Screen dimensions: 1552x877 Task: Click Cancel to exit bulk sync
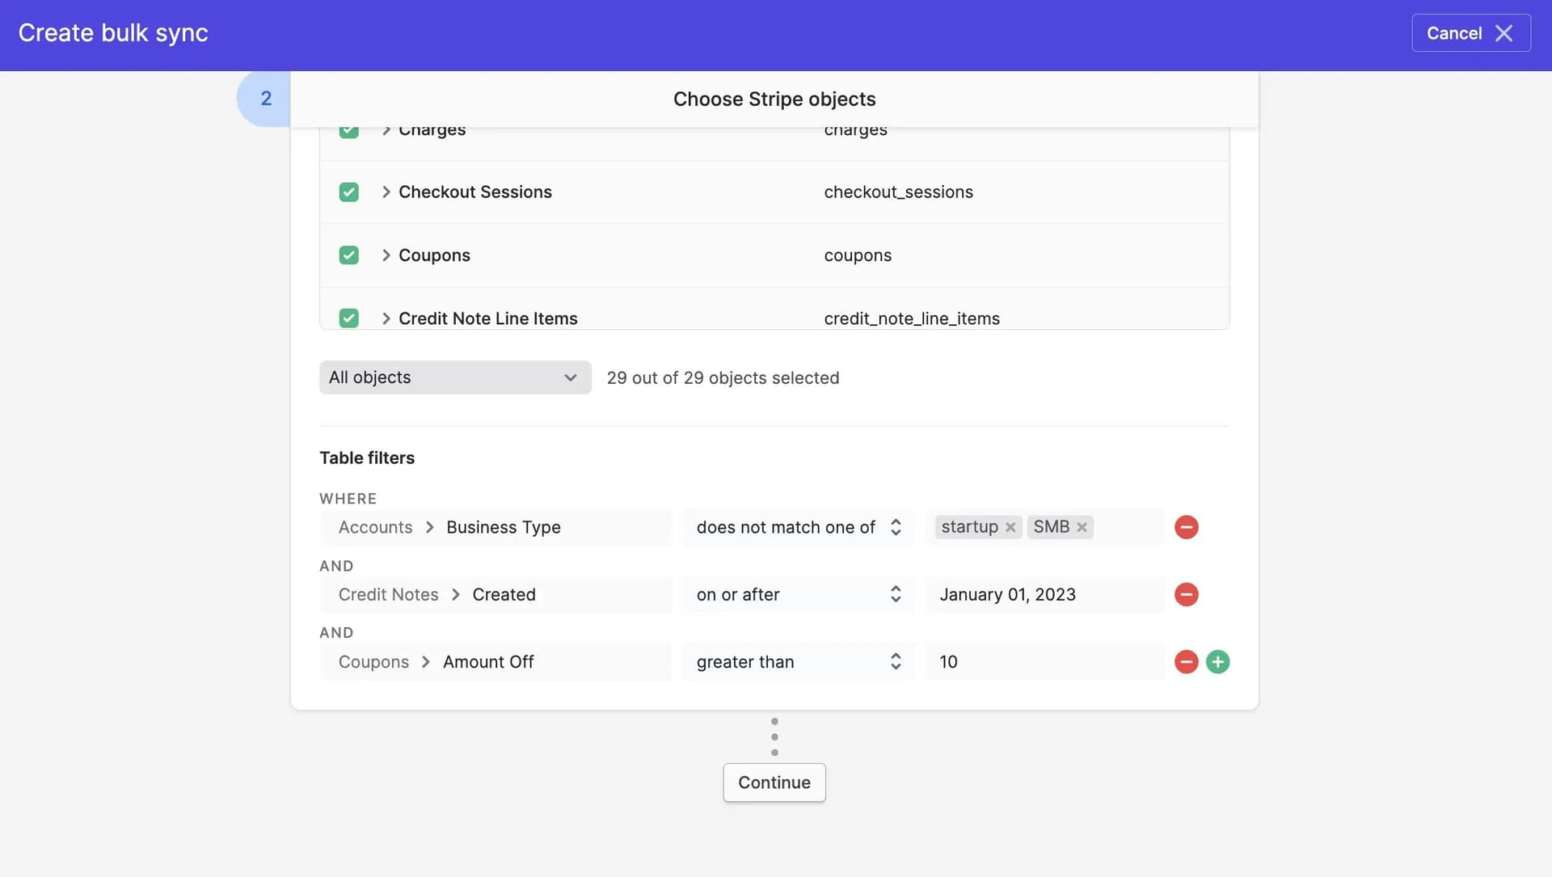(1453, 33)
